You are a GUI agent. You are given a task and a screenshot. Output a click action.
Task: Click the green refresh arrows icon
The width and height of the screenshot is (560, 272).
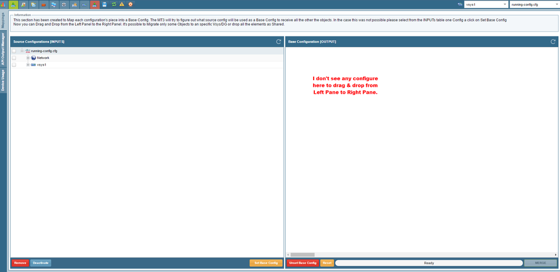[113, 4]
